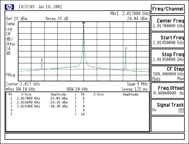Select the Center Freq softkey

(x=168, y=23)
